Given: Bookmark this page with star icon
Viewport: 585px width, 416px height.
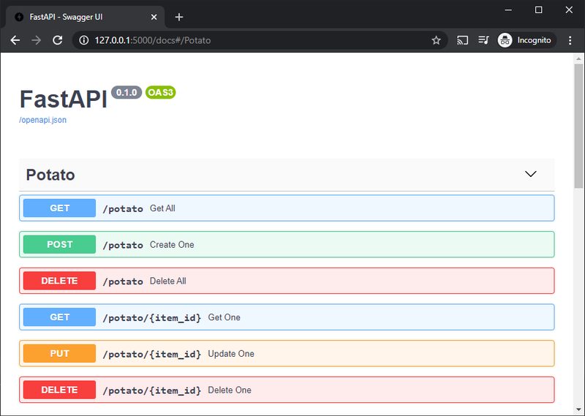Looking at the screenshot, I should tap(436, 40).
